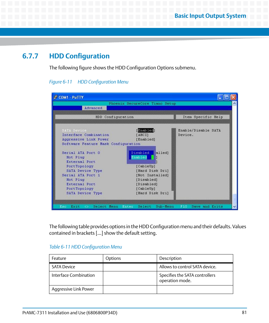Select SATA Device Type under Port 1

click(84, 193)
